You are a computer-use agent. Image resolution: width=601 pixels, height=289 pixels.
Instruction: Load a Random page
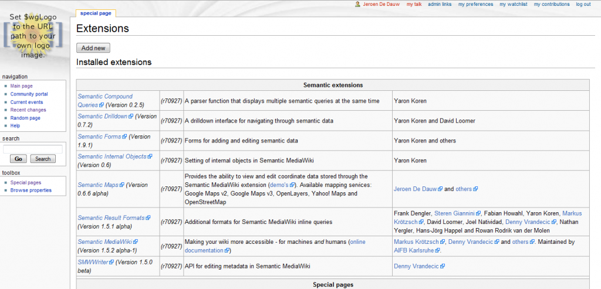point(25,118)
